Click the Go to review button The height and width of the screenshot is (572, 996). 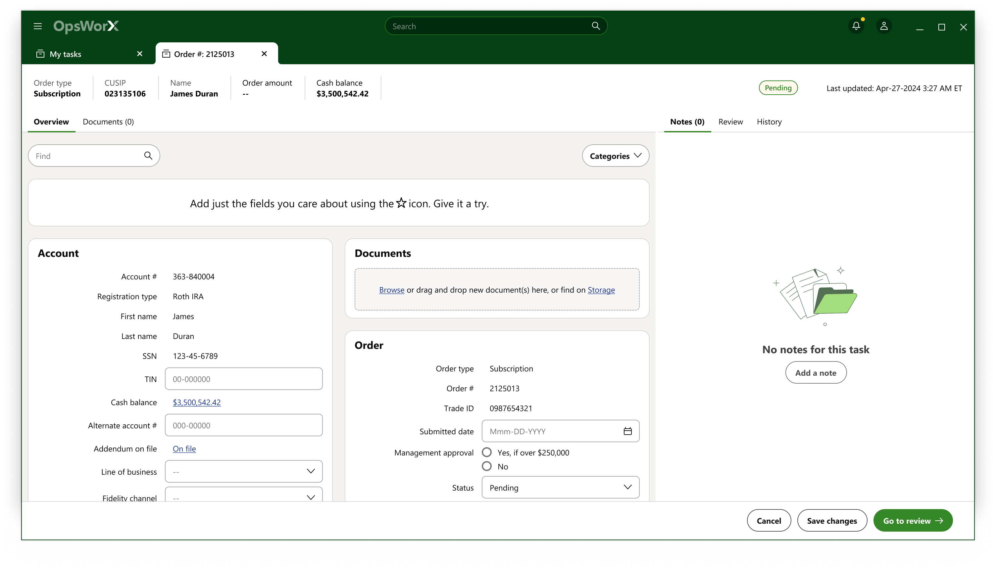(913, 521)
